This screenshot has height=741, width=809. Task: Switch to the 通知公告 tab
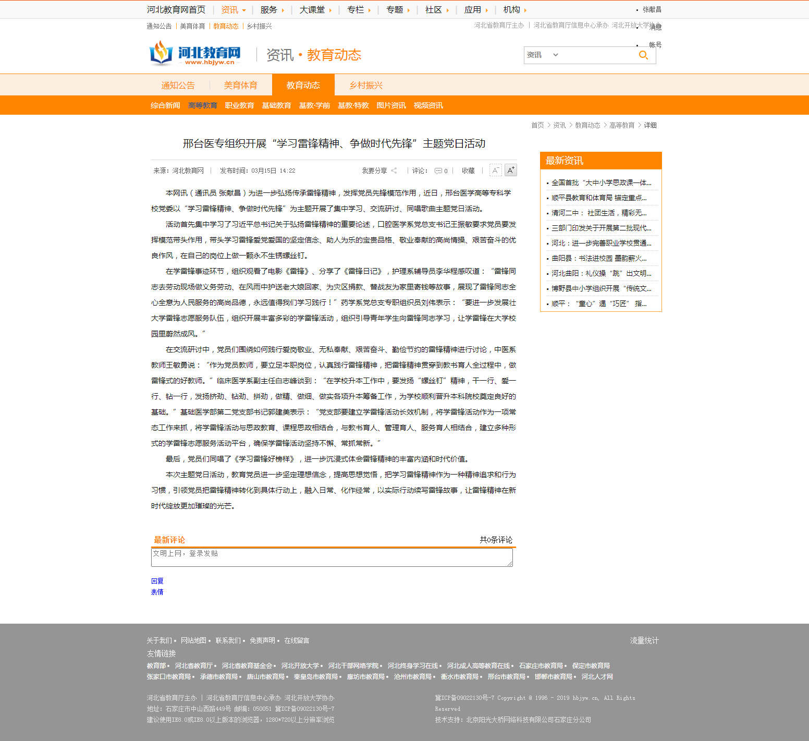click(178, 86)
